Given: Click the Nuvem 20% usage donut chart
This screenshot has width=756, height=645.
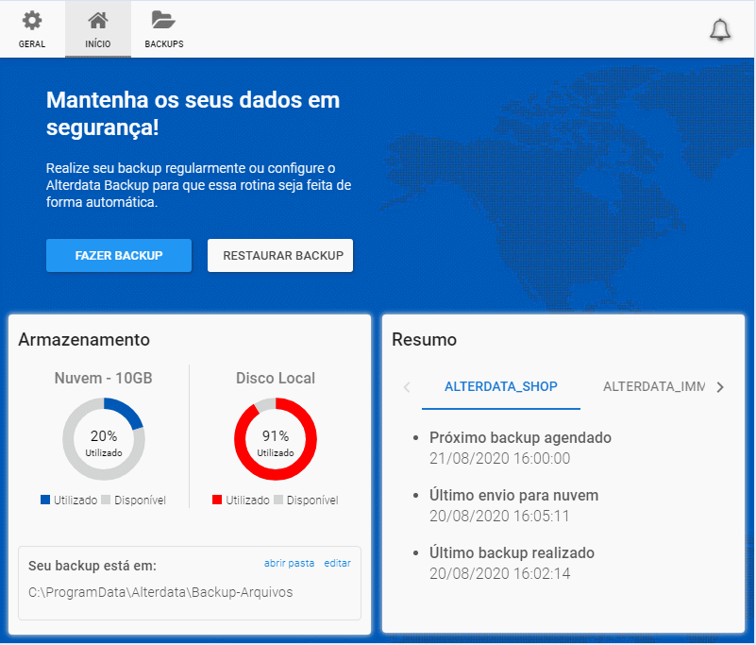Looking at the screenshot, I should pyautogui.click(x=104, y=439).
